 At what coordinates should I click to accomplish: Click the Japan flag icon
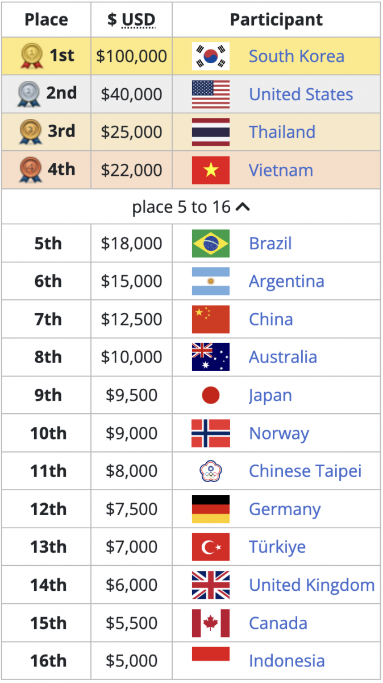tap(211, 396)
